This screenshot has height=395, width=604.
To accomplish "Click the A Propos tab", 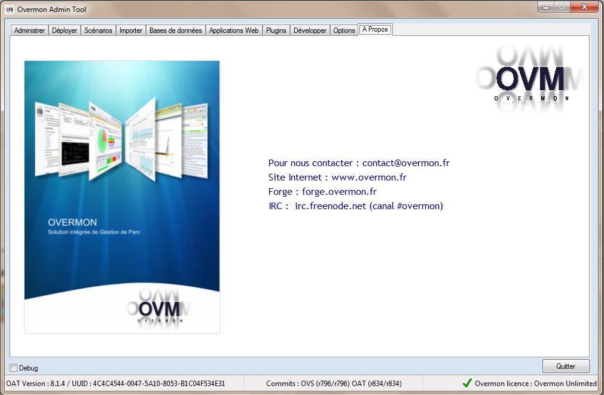I will [375, 30].
